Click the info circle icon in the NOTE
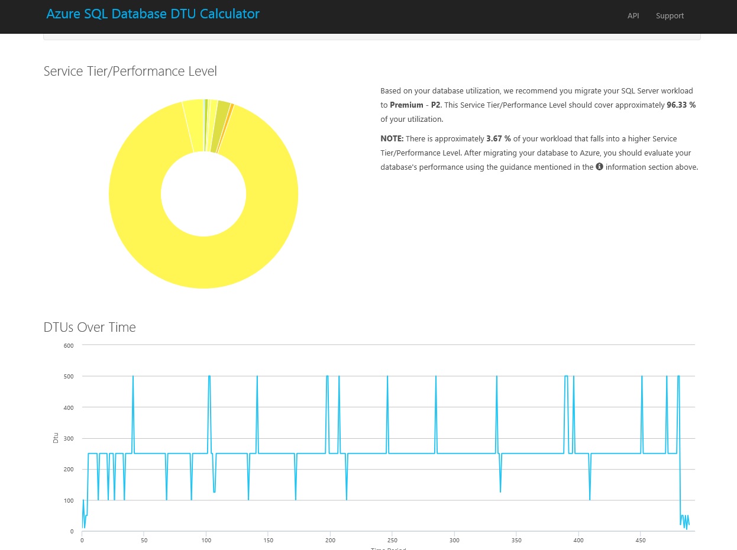This screenshot has width=737, height=550. tap(599, 167)
